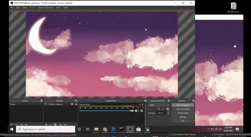Click the OBS preview canvas image
This screenshot has width=251, height=137.
102,54
